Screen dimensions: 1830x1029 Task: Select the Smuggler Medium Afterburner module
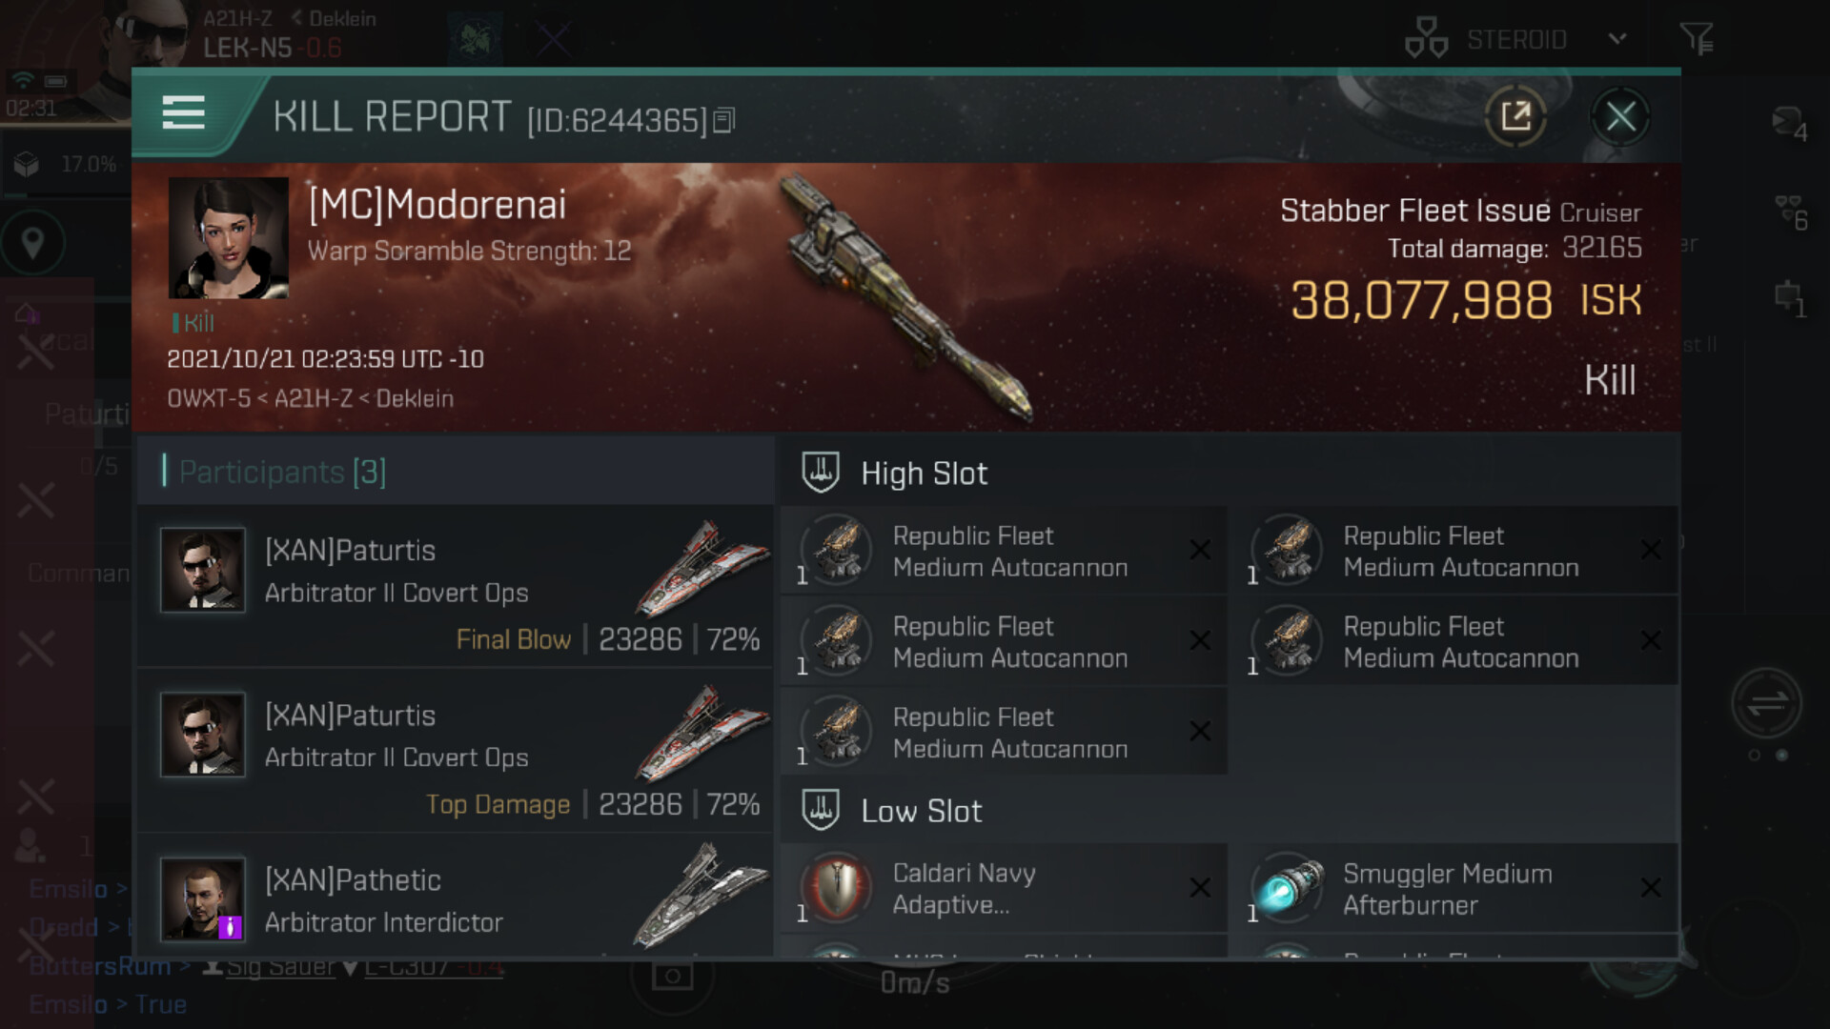pos(1454,888)
